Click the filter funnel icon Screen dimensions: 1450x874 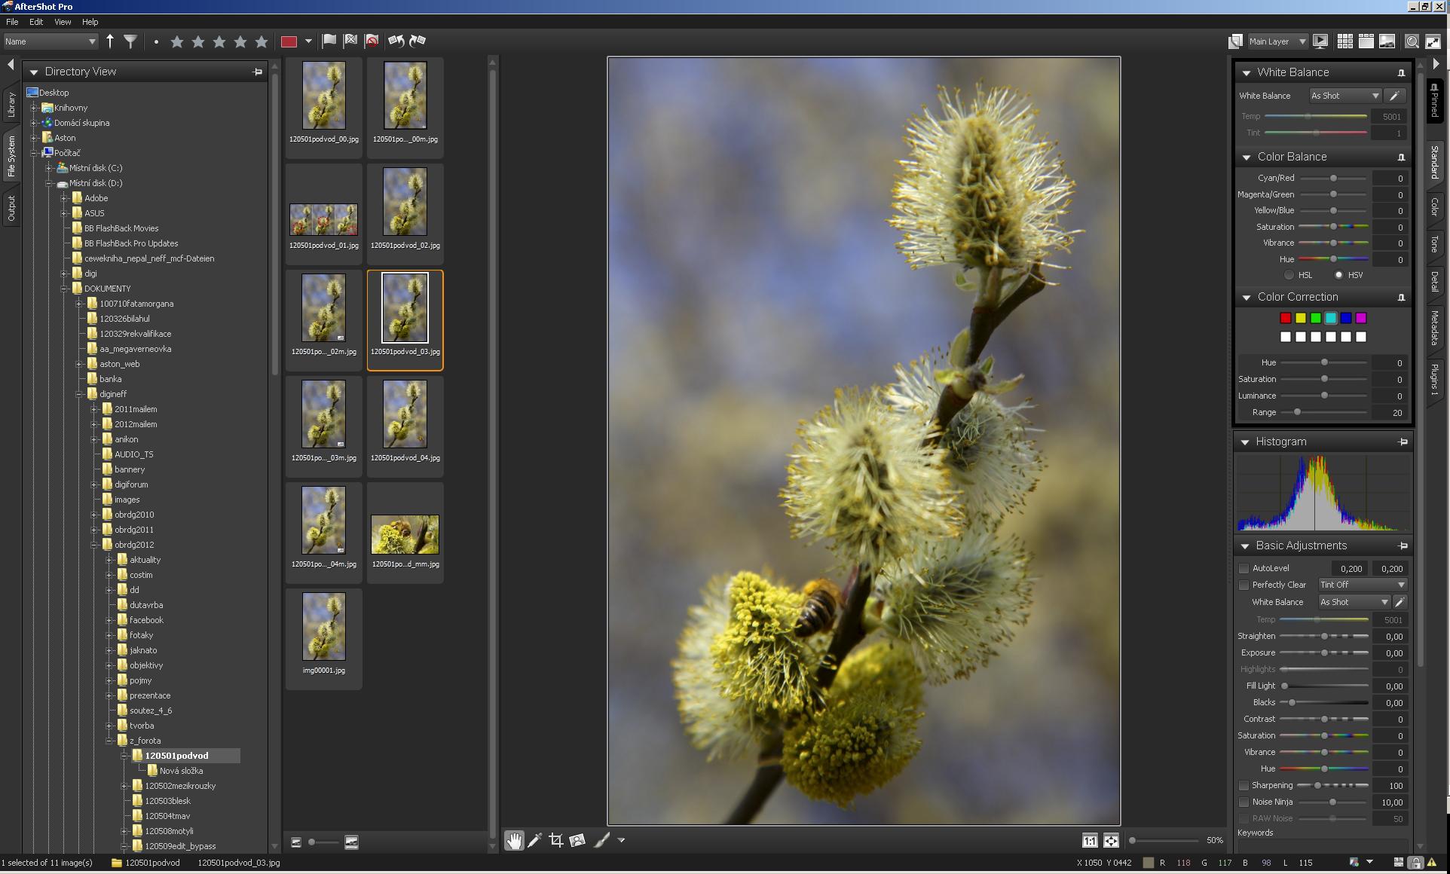(130, 41)
